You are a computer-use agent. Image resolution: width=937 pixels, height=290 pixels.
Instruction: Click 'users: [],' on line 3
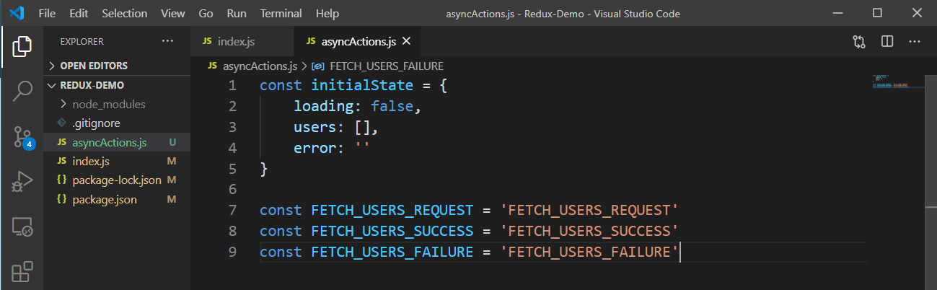click(336, 127)
